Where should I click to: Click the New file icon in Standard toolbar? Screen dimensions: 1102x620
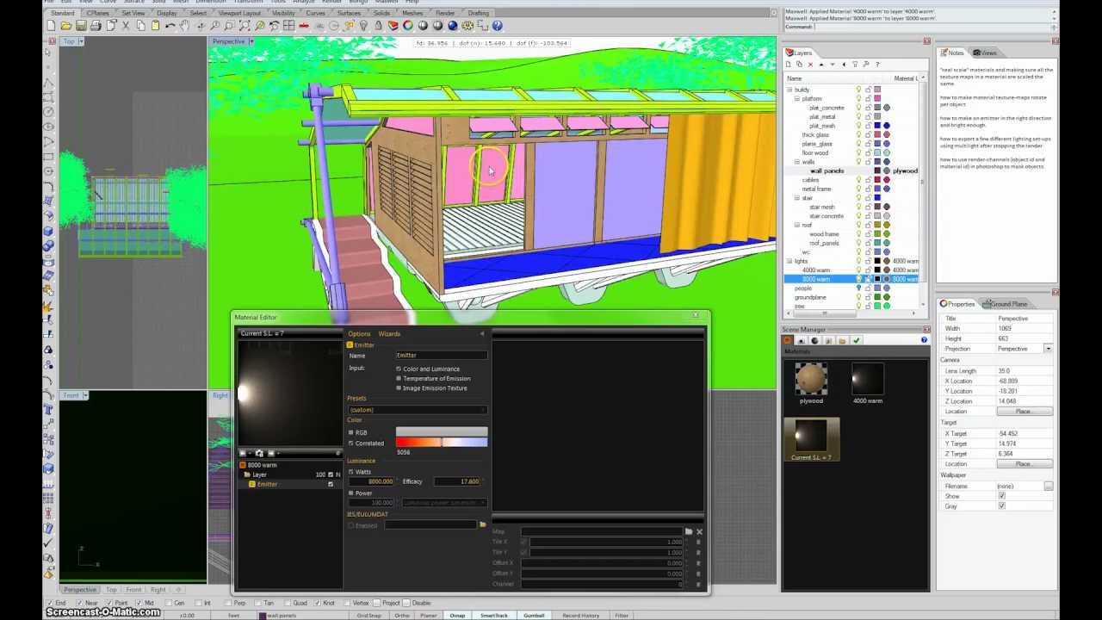tap(51, 26)
